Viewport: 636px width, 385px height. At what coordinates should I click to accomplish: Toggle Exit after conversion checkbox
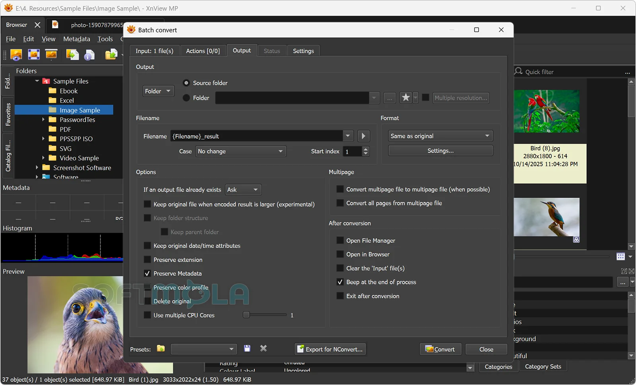(x=340, y=296)
